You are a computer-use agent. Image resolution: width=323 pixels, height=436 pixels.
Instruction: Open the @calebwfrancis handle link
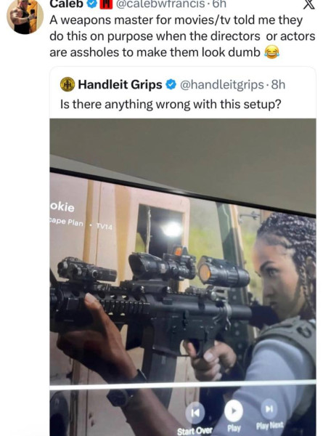(160, 4)
